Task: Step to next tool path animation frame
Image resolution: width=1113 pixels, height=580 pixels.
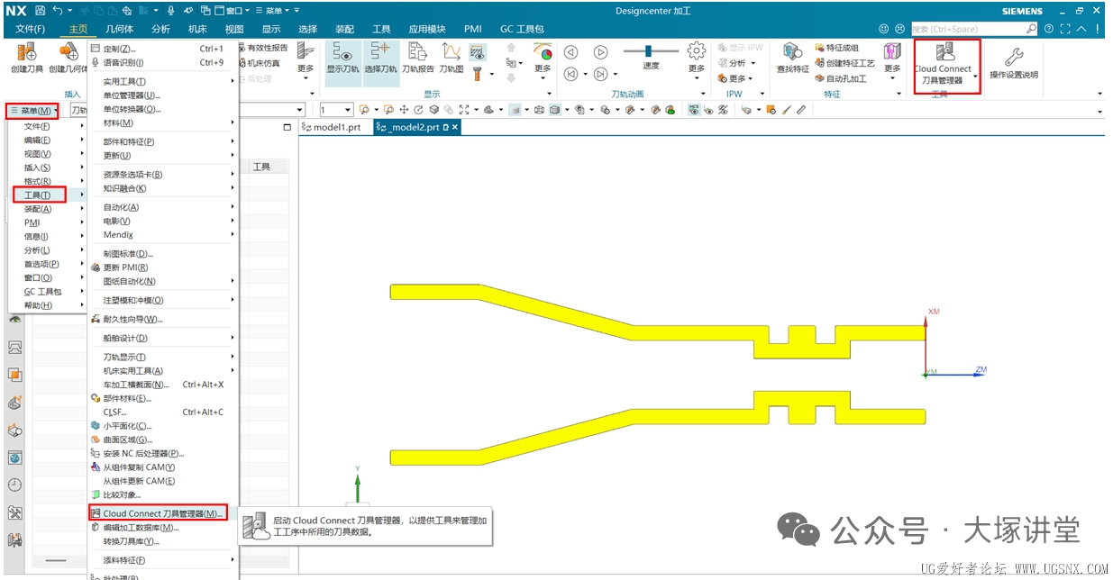Action: [x=599, y=74]
